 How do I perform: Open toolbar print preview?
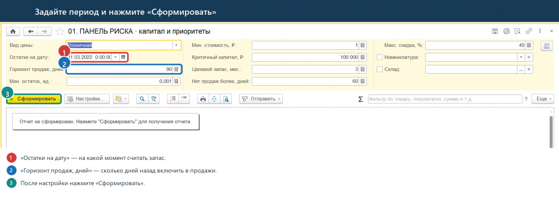click(226, 99)
